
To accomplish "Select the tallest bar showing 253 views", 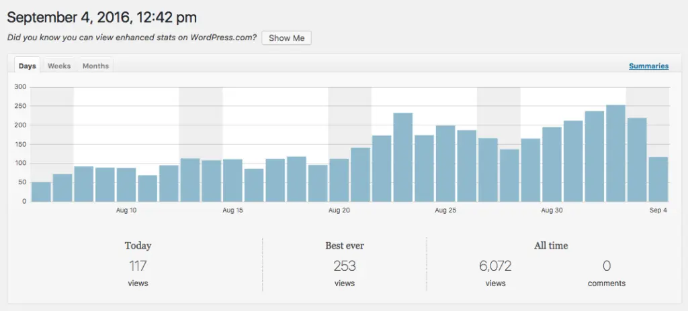I will (x=615, y=153).
